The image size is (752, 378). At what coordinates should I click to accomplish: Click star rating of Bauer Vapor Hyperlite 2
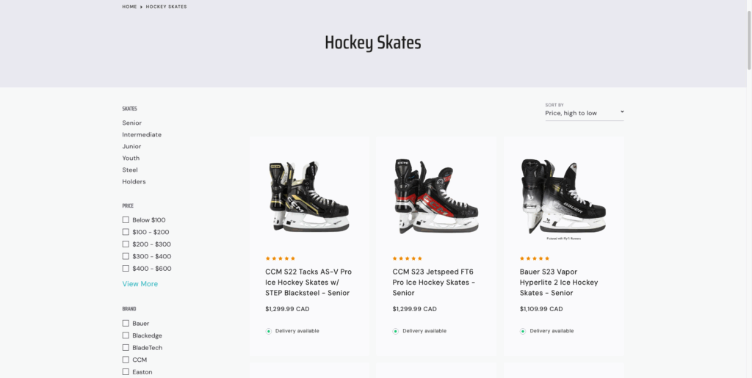pyautogui.click(x=535, y=258)
